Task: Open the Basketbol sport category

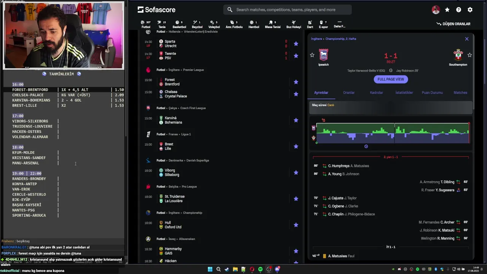Action: (x=179, y=24)
